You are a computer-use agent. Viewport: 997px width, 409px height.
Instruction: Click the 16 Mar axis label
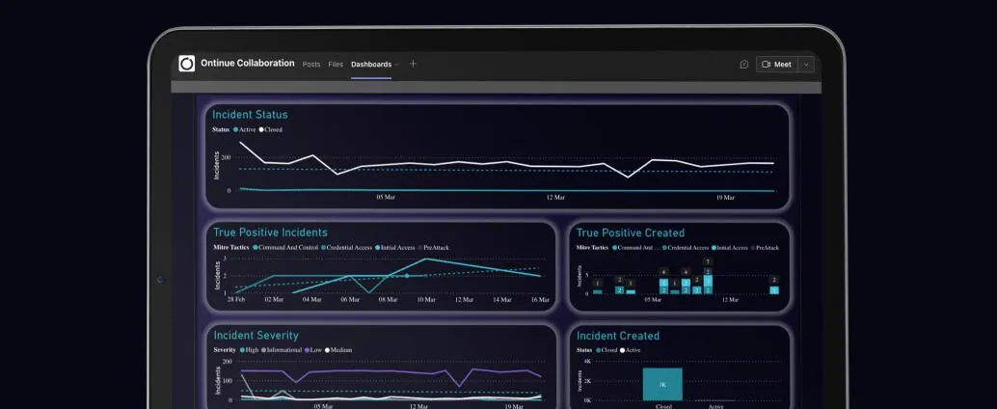coord(540,300)
